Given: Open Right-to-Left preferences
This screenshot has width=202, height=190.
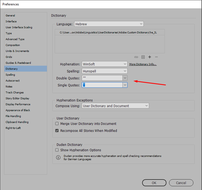Looking at the screenshot, I should [26, 128].
